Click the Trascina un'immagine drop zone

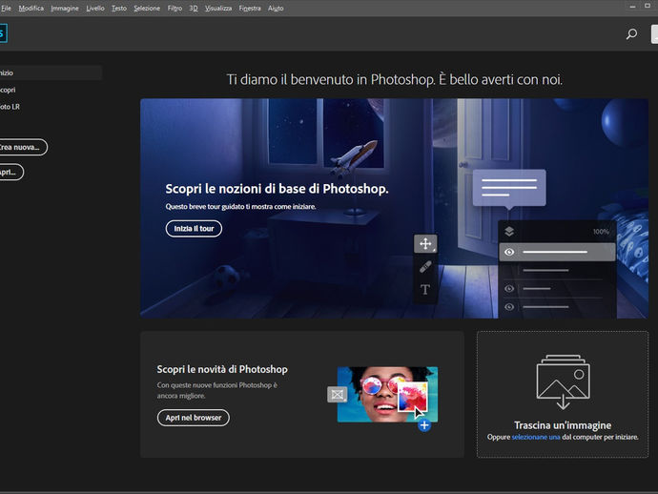pyautogui.click(x=563, y=394)
